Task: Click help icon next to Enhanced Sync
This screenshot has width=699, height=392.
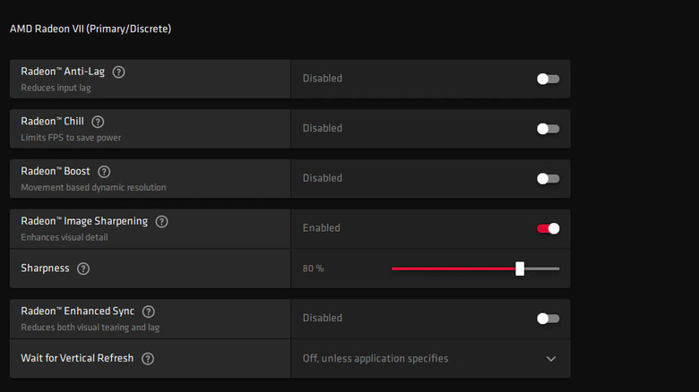Action: (149, 311)
